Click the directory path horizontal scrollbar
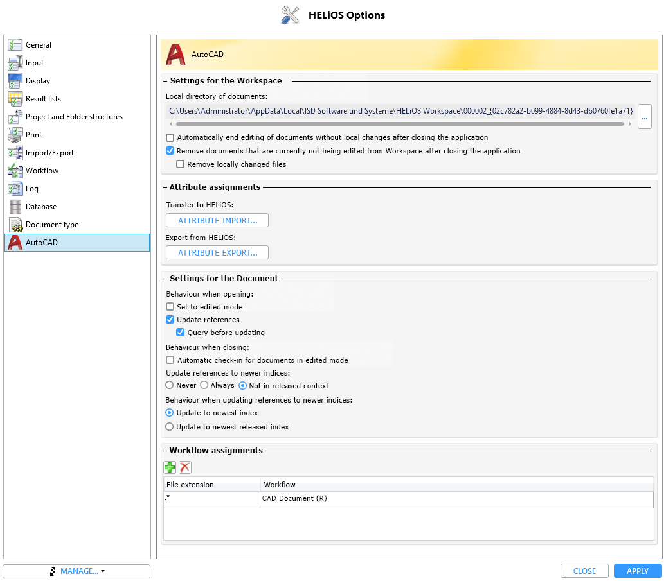 (x=400, y=124)
